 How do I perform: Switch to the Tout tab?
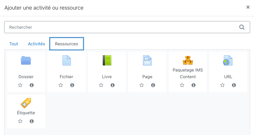pos(14,44)
